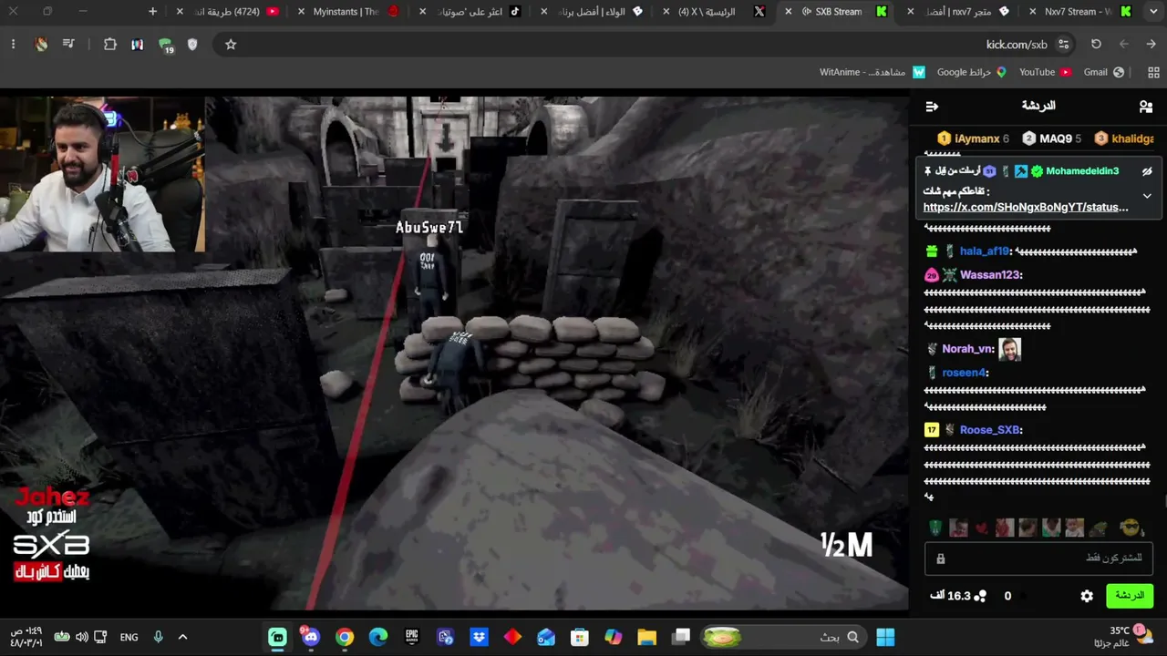Screen dimensions: 1167x656
Task: Open Mohamedeldin3's profile from pinned message
Action: (x=1082, y=171)
